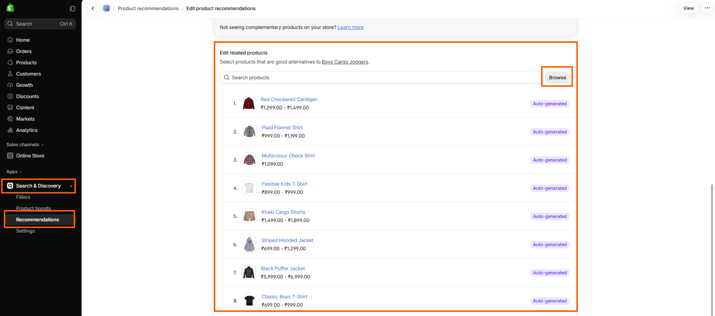
Task: Click the Analytics bar chart icon
Action: (10, 130)
